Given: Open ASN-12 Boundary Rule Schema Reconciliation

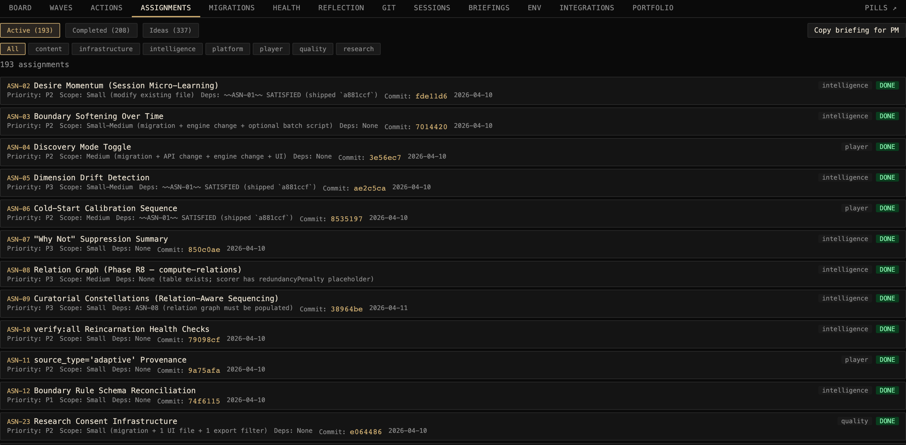Looking at the screenshot, I should coord(453,395).
